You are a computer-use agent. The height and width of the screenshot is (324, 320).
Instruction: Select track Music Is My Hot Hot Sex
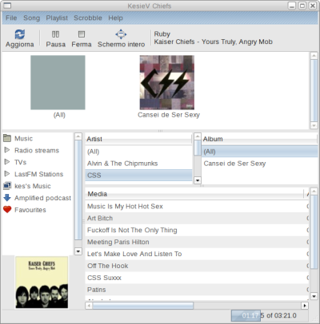pyautogui.click(x=198, y=206)
